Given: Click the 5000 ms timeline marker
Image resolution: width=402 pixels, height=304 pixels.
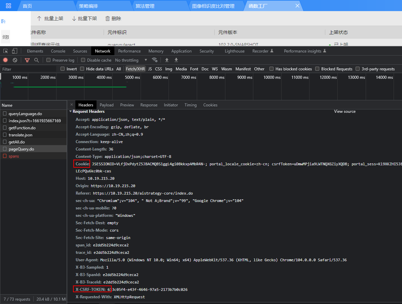Looking at the screenshot, I should pos(132,77).
